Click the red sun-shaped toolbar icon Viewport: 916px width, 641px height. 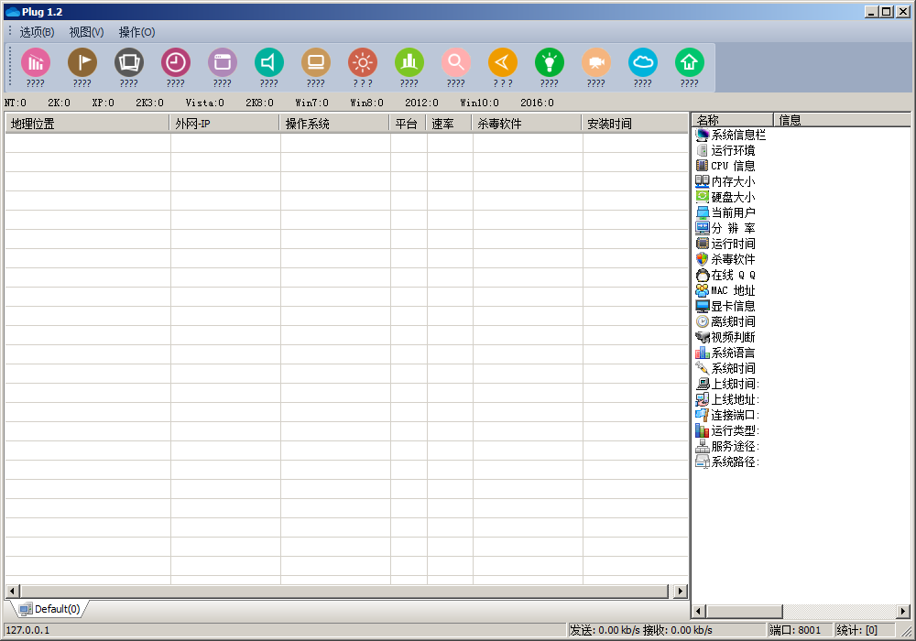click(x=362, y=62)
